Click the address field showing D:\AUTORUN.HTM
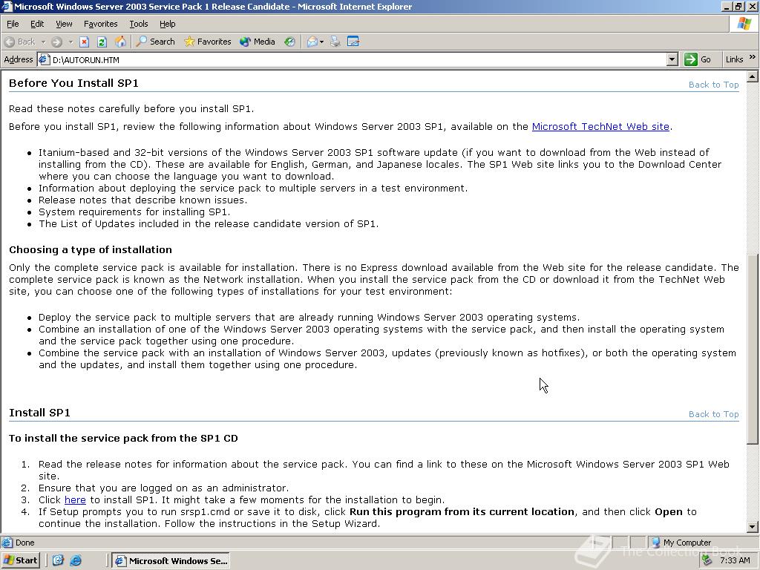This screenshot has width=760, height=570. pyautogui.click(x=358, y=59)
